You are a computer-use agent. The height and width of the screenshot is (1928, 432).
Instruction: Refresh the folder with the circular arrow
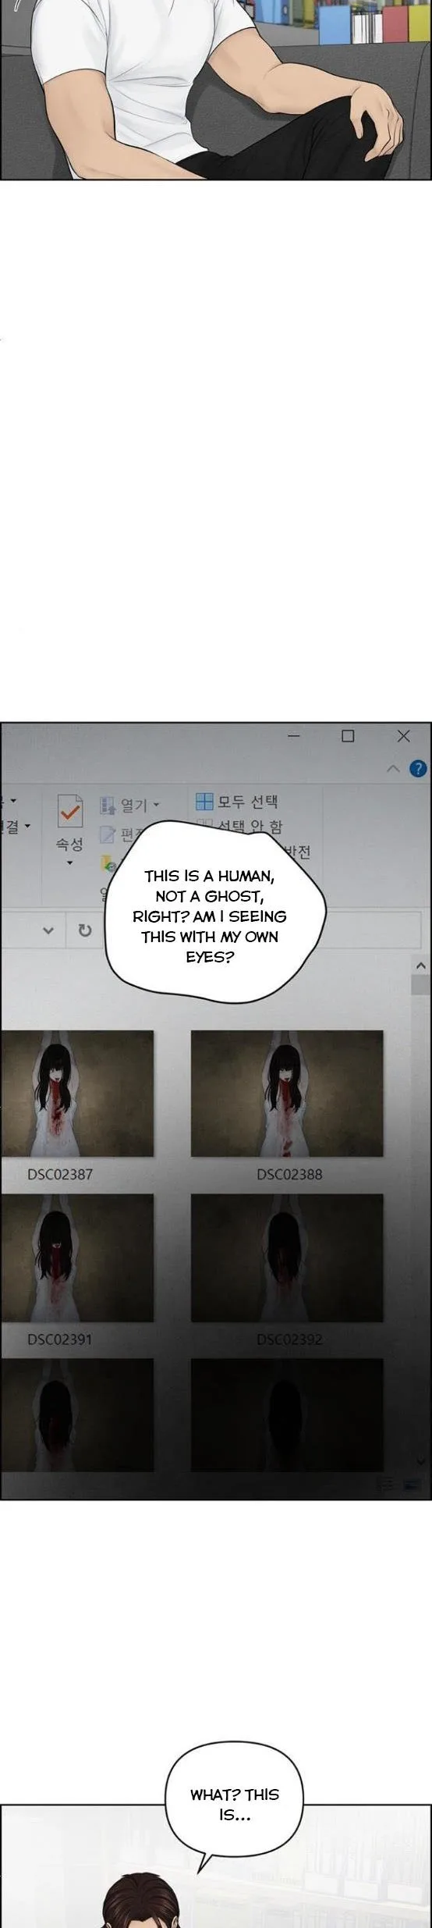(85, 930)
